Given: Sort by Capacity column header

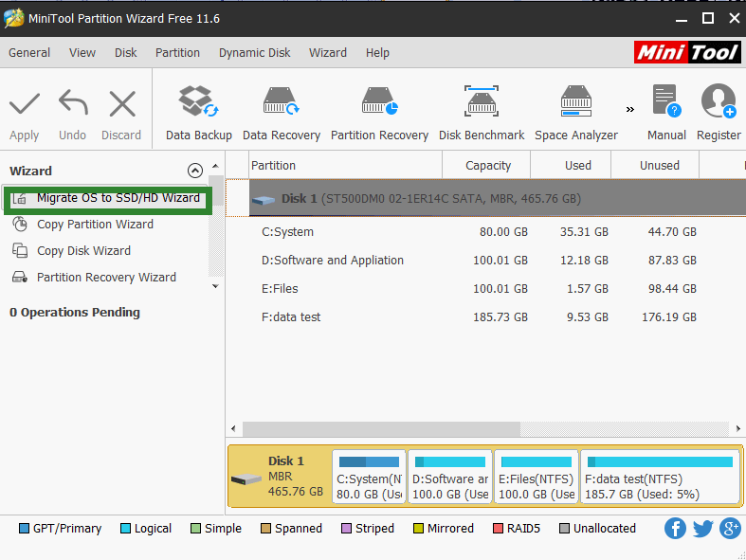Looking at the screenshot, I should point(486,165).
